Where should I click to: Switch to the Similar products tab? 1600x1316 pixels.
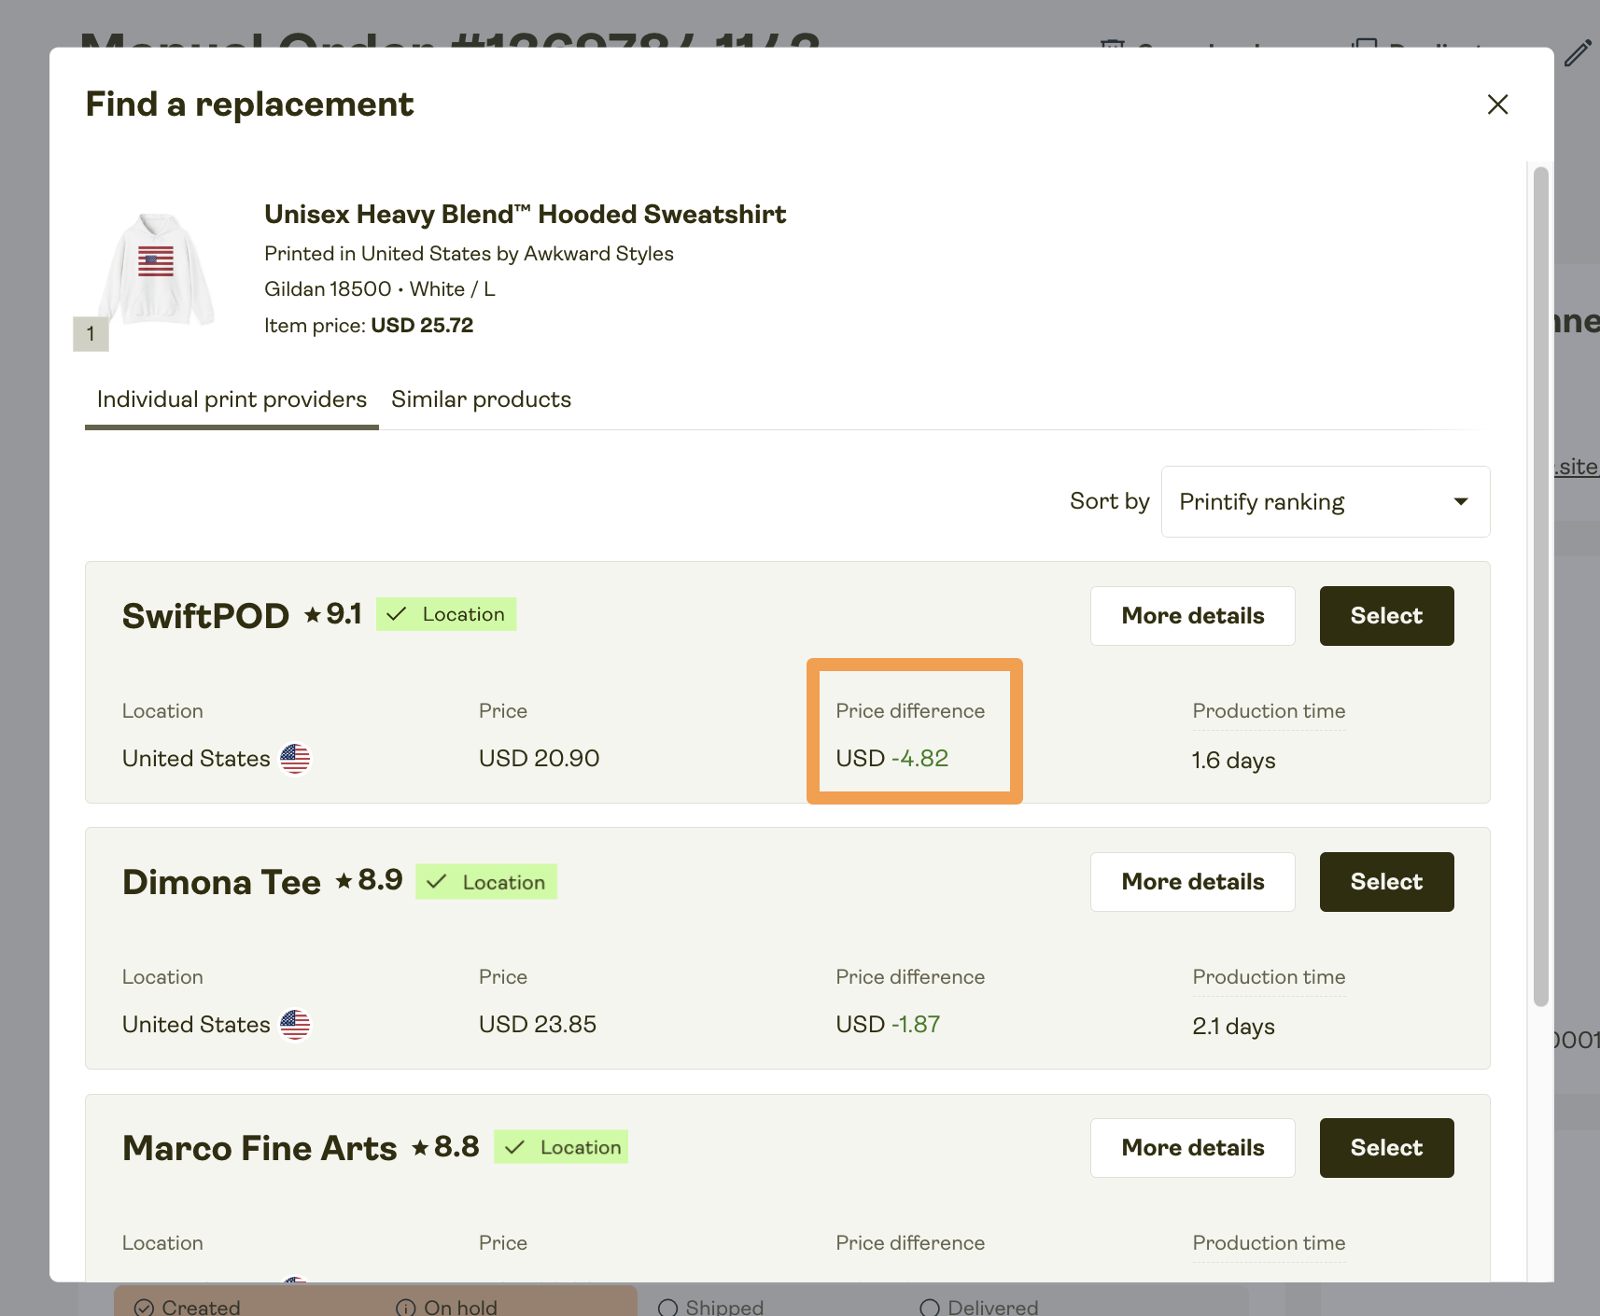[481, 399]
